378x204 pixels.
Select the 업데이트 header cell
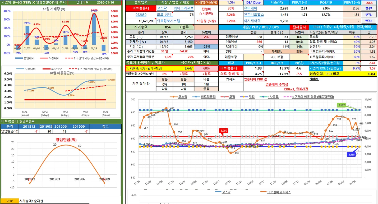click(79, 3)
